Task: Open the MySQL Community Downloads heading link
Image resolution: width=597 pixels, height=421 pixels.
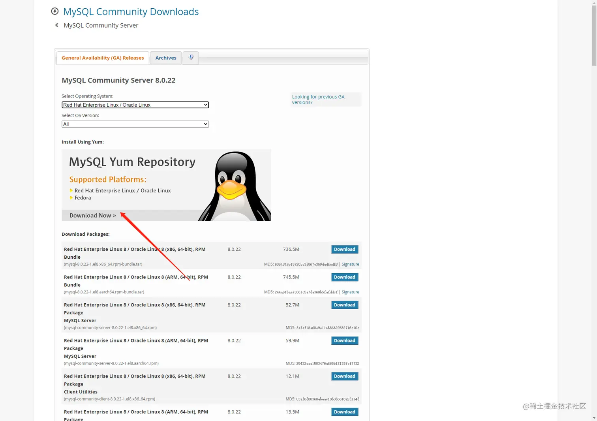Action: click(x=131, y=11)
